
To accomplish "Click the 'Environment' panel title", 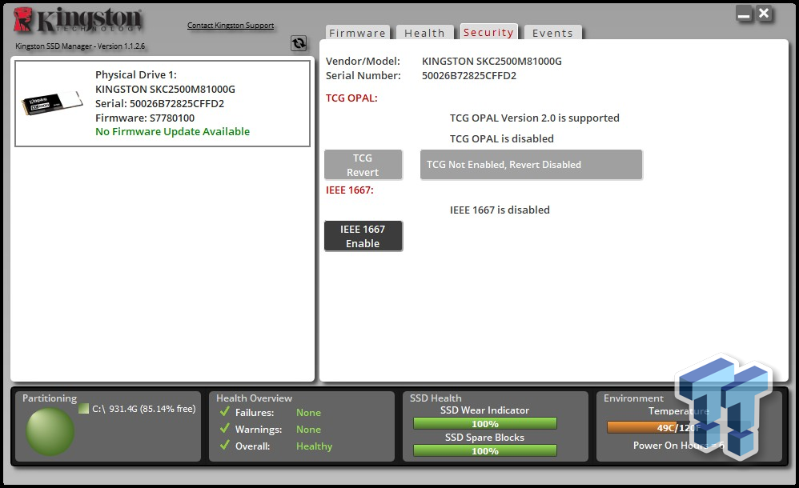I will (633, 398).
